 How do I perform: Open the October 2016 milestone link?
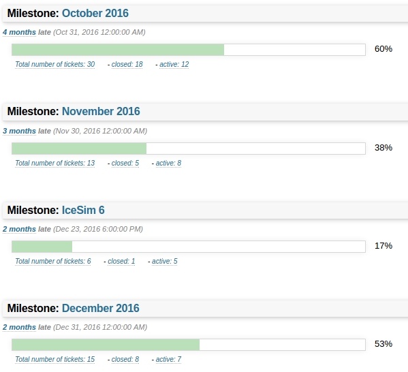pyautogui.click(x=95, y=13)
